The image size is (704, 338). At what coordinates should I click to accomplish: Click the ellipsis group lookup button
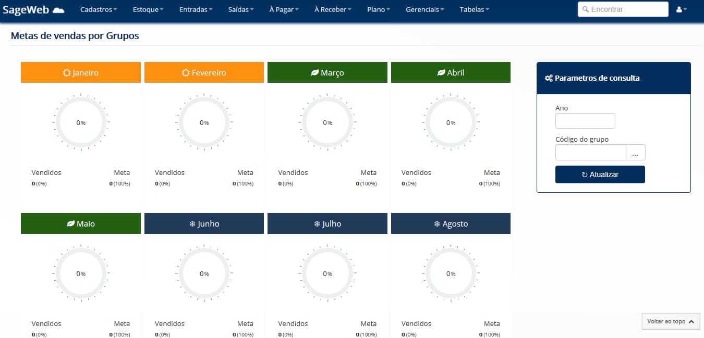tap(635, 153)
